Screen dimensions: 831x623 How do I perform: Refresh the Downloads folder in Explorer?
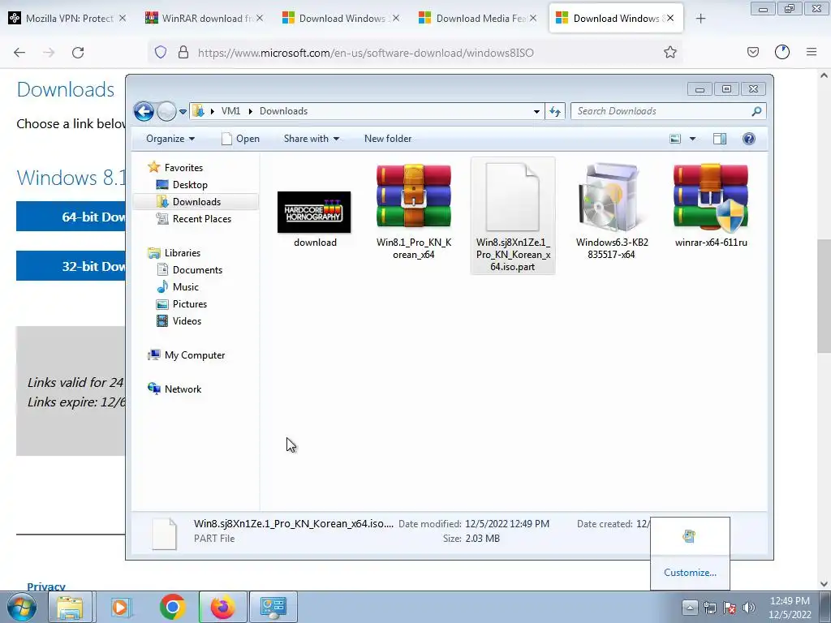555,111
